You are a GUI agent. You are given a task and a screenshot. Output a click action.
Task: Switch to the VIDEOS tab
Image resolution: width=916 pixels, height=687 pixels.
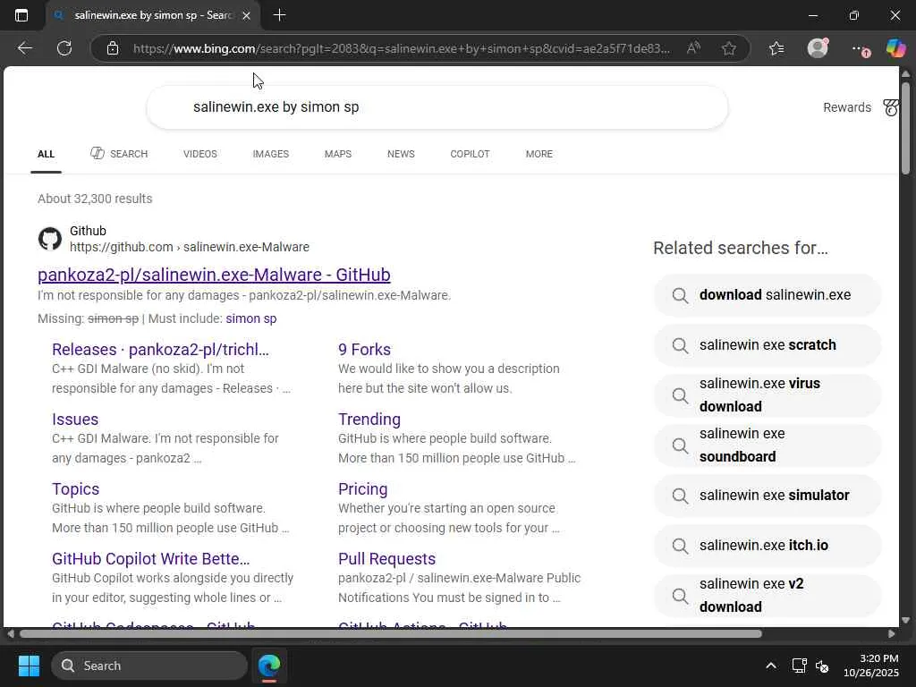(199, 154)
